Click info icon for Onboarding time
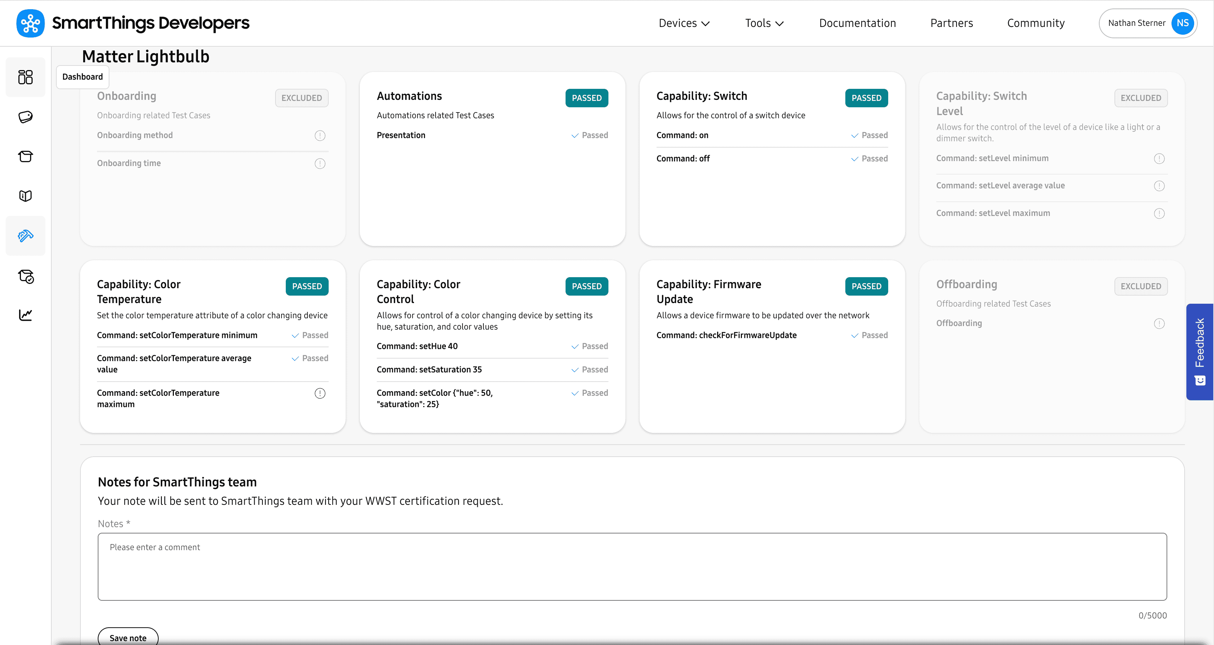The width and height of the screenshot is (1214, 645). point(320,164)
